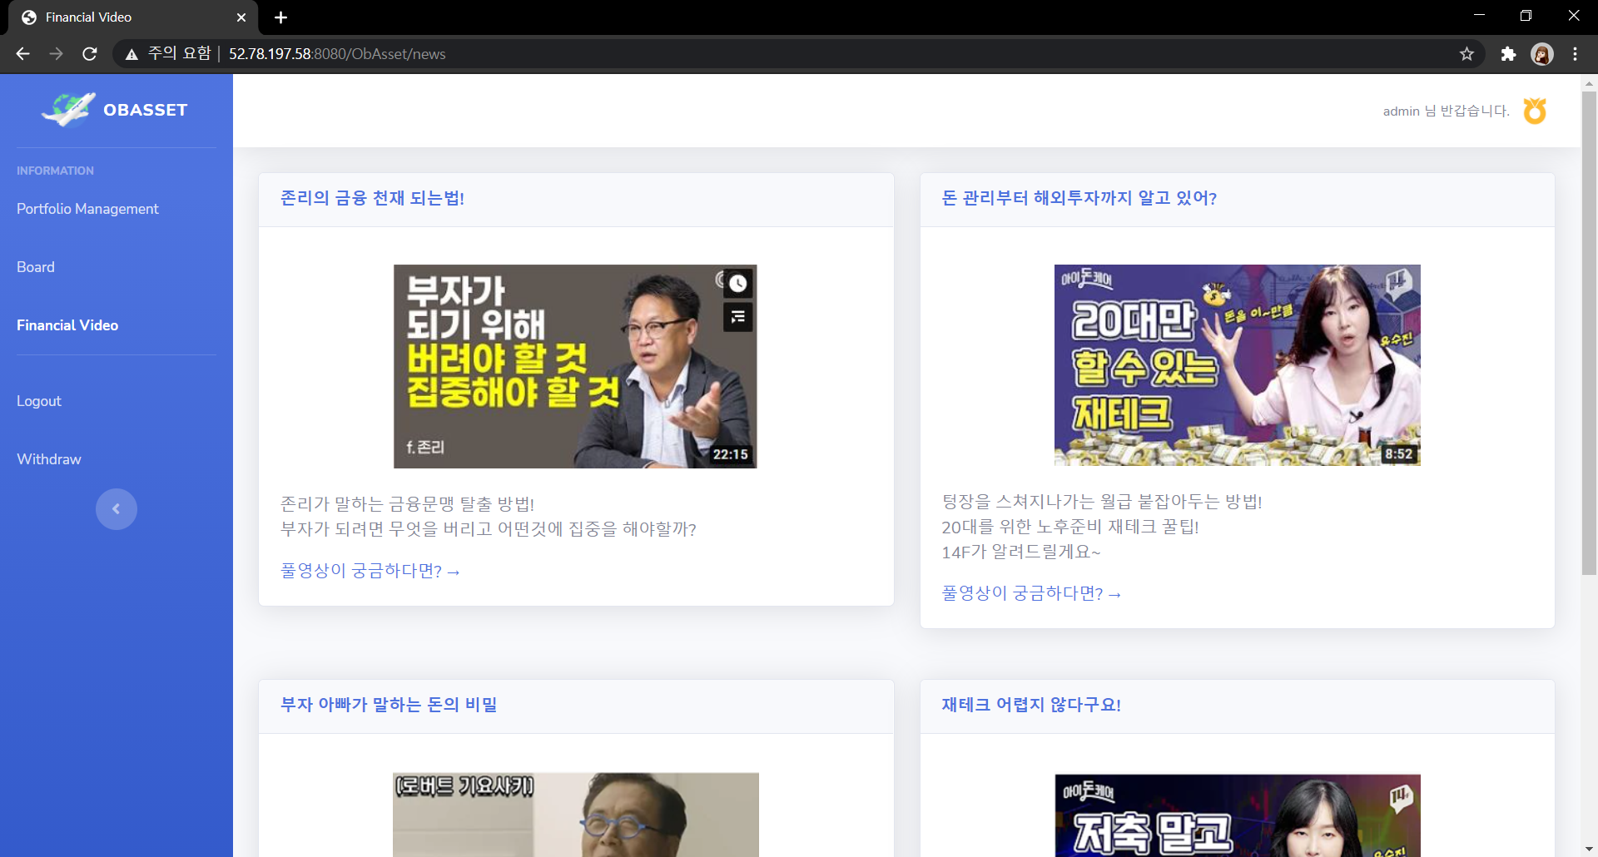This screenshot has height=857, width=1598.
Task: Click the back navigation arrow
Action: pyautogui.click(x=22, y=53)
